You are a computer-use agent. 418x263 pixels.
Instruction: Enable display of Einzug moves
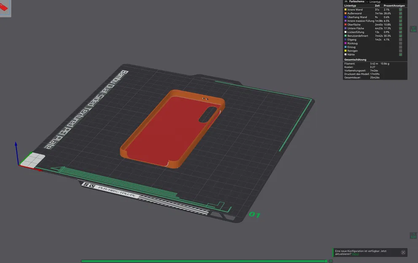coord(400,47)
